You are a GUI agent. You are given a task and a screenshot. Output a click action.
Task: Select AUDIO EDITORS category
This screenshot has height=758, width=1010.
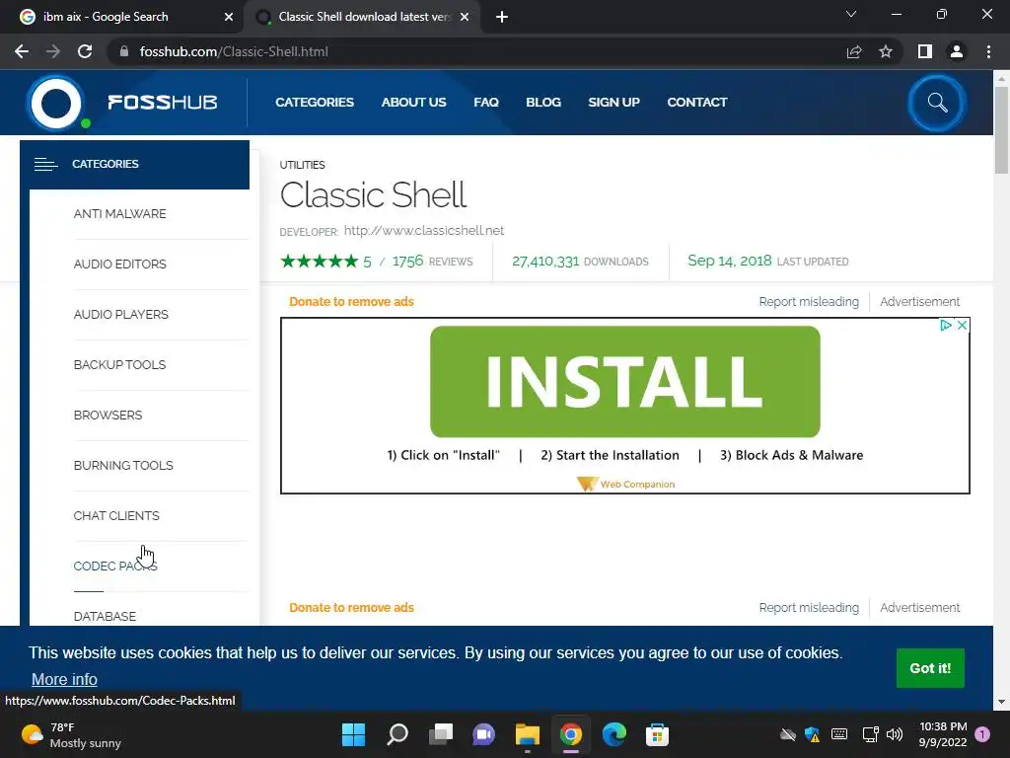pyautogui.click(x=119, y=264)
